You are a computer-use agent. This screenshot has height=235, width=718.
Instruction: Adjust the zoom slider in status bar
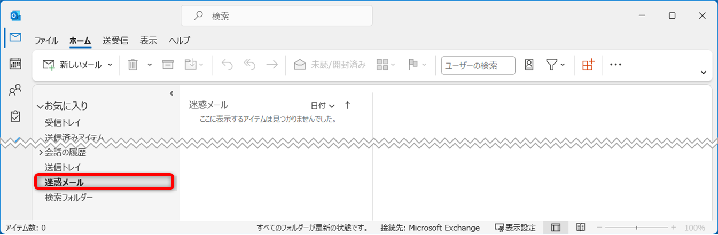pyautogui.click(x=636, y=228)
